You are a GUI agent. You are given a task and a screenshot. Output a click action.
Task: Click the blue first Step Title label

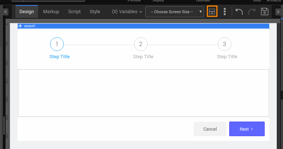click(59, 57)
